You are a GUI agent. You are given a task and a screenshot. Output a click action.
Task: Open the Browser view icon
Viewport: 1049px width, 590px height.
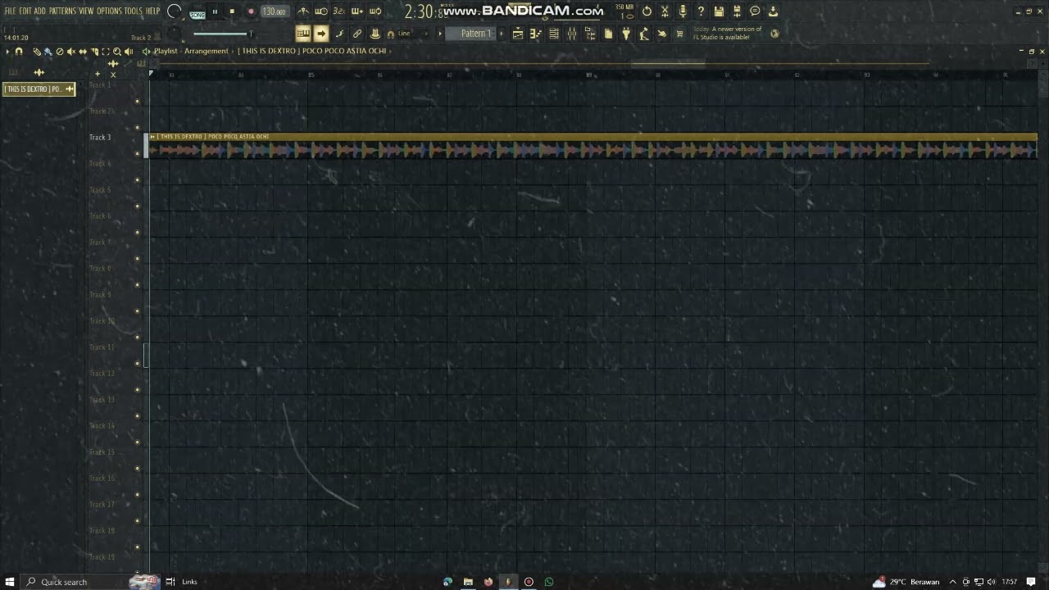point(590,34)
